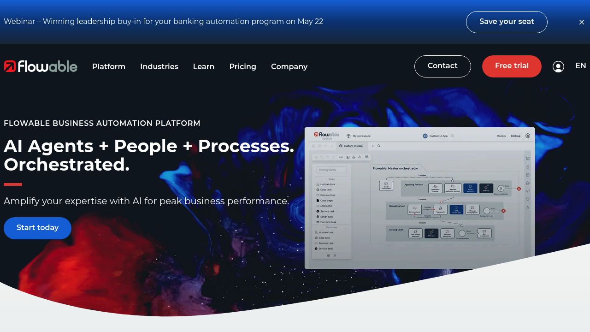
Task: Click the Contact button
Action: (x=442, y=66)
